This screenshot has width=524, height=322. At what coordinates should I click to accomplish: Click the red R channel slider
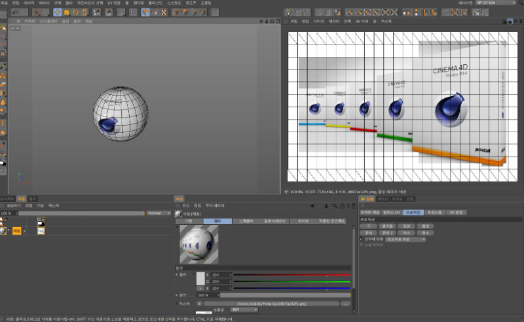click(291, 275)
